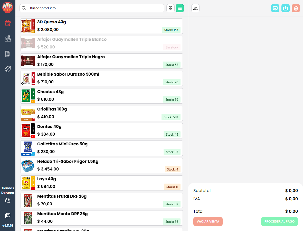Screen dimensions: 303x231
Task: Click the Stock: 13 badge
Action: pyautogui.click(x=172, y=152)
